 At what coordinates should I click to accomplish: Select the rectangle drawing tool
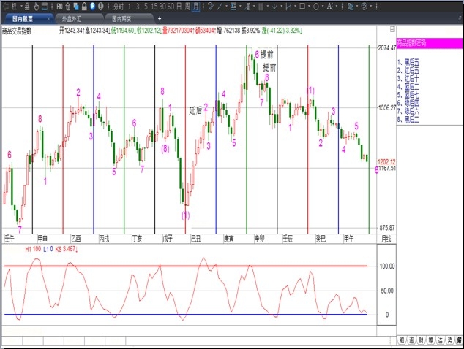[302, 6]
